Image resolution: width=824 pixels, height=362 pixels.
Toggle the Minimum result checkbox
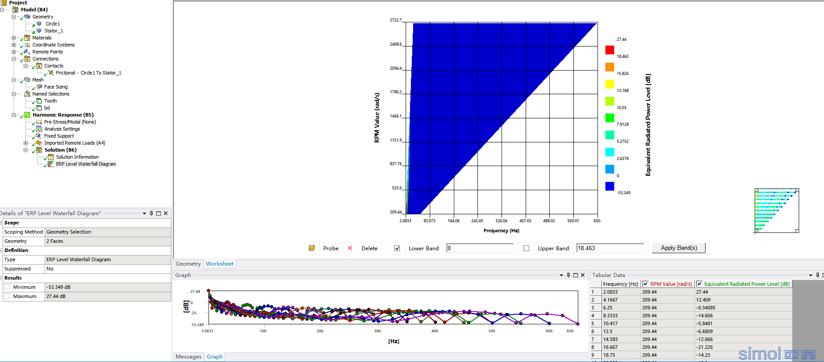click(7, 287)
